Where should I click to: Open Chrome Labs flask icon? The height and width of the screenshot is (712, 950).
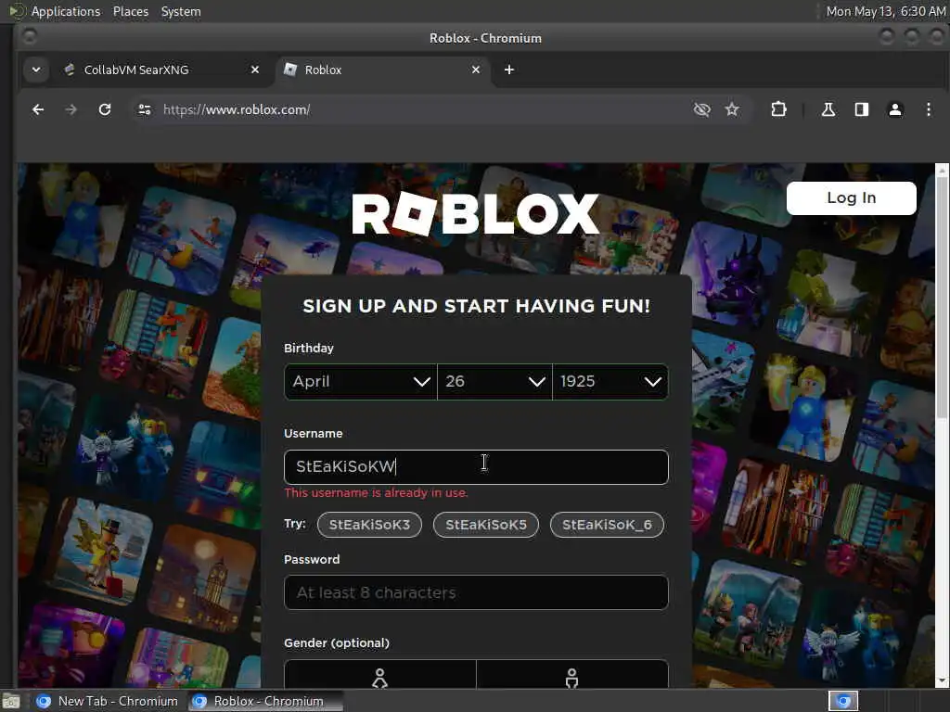(828, 109)
